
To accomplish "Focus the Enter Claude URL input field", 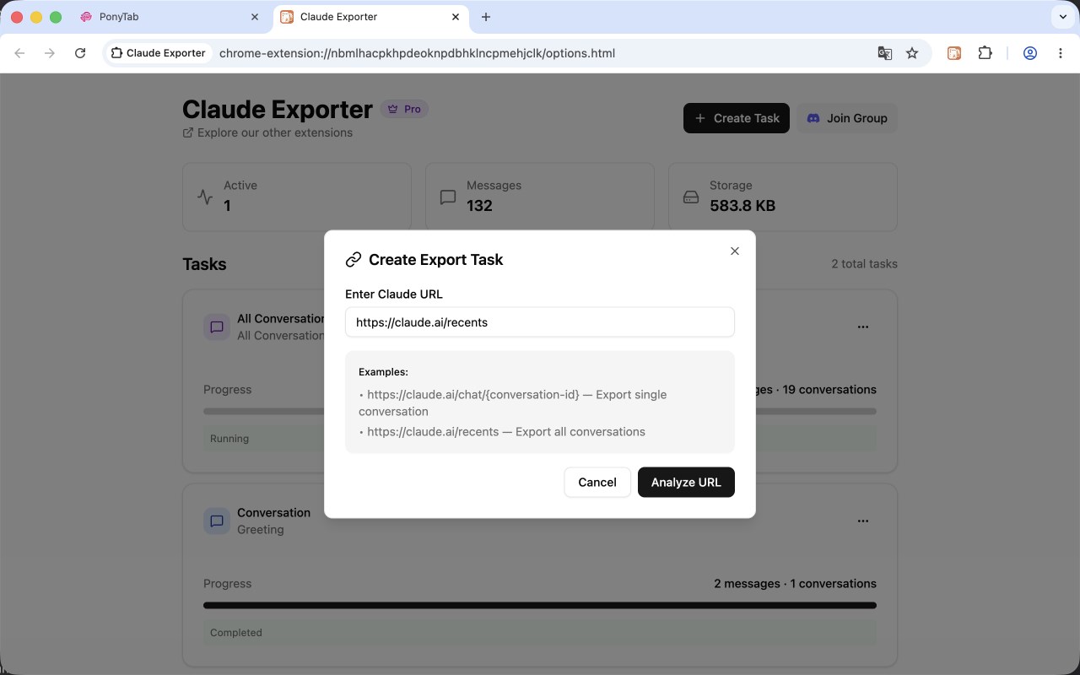I will (x=540, y=322).
